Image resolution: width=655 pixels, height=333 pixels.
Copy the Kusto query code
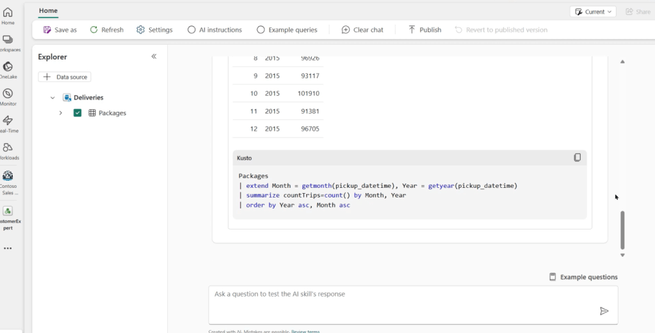577,157
